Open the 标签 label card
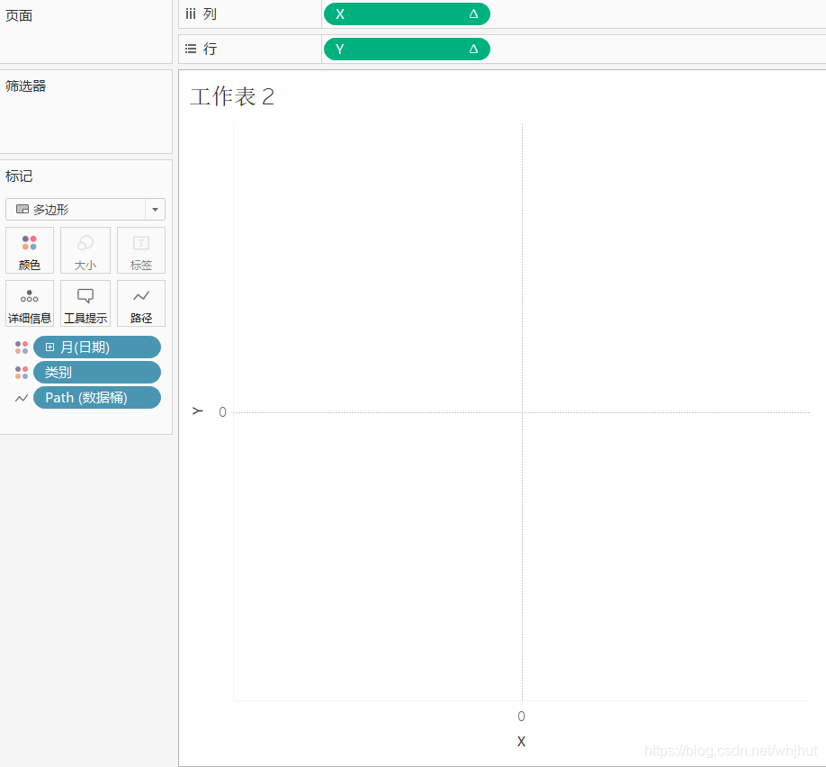The image size is (826, 767). (141, 250)
